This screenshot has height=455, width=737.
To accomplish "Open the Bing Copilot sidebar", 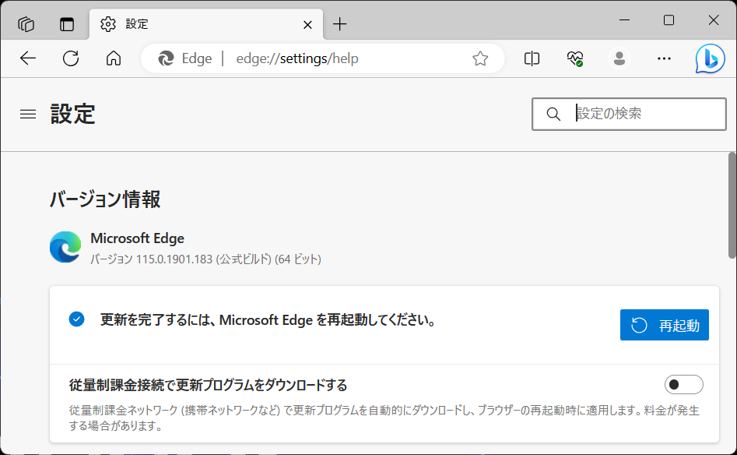I will pos(709,58).
